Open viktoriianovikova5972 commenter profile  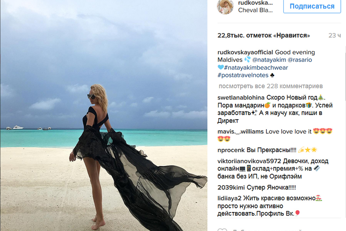point(249,161)
